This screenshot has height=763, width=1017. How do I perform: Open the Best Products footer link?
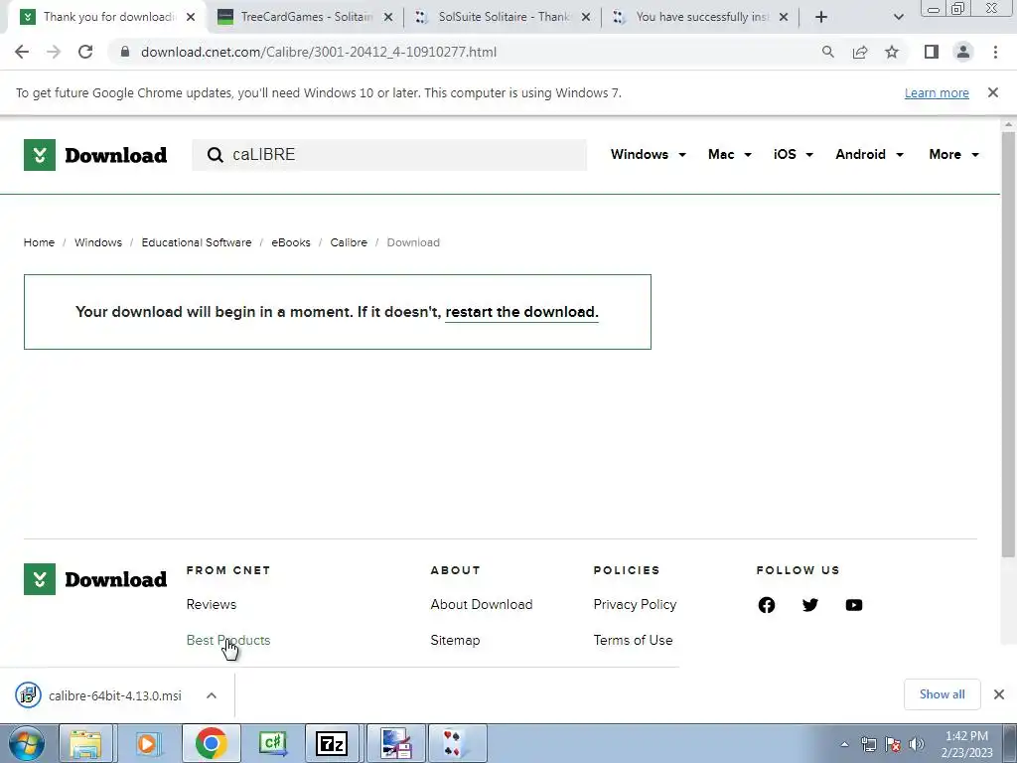tap(228, 641)
